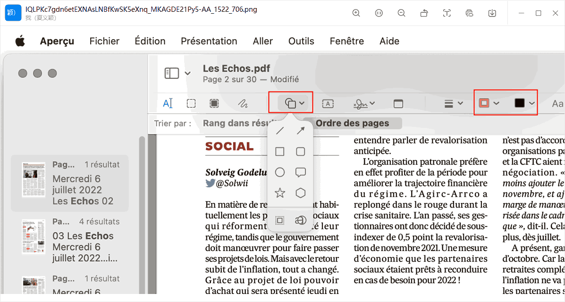Open the Outils menu
The height and width of the screenshot is (302, 565).
[301, 41]
